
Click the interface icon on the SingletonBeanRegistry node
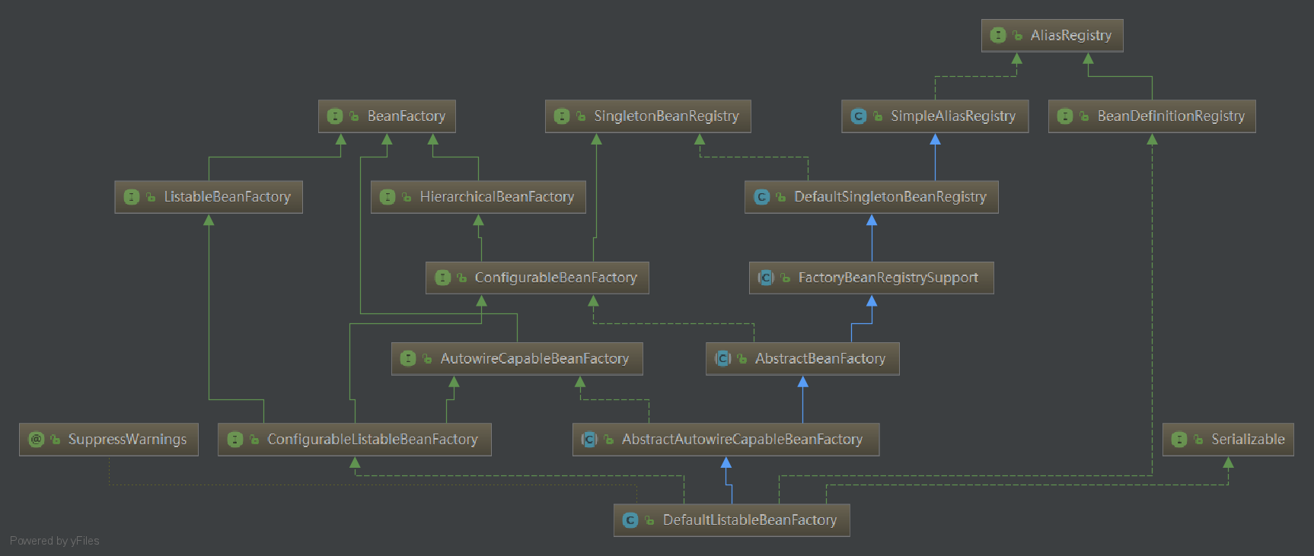click(x=562, y=116)
